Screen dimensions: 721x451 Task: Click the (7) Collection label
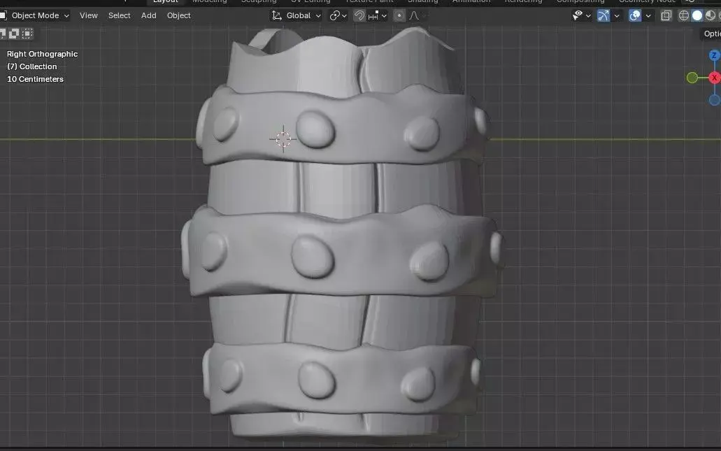tap(32, 66)
